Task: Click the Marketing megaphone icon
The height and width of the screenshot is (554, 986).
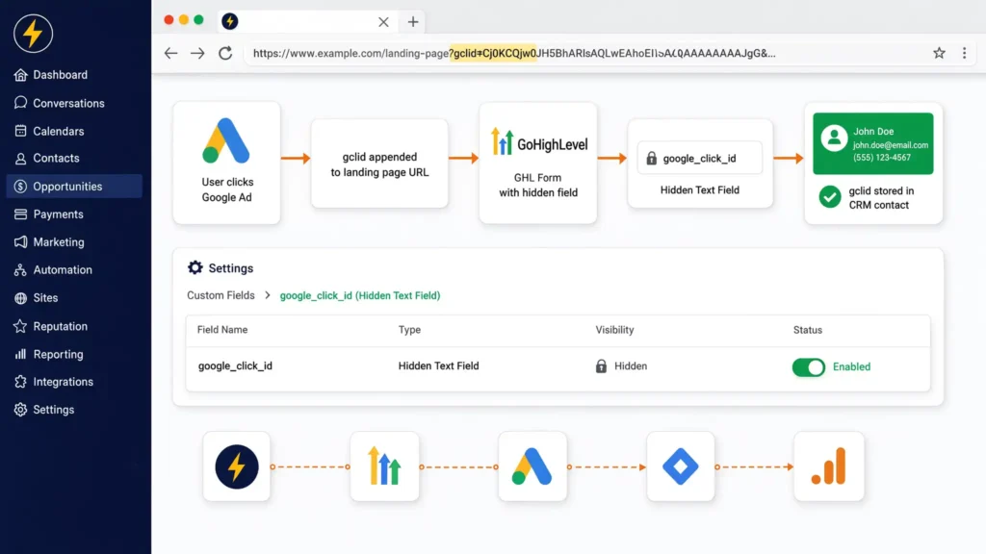Action: [x=21, y=241]
